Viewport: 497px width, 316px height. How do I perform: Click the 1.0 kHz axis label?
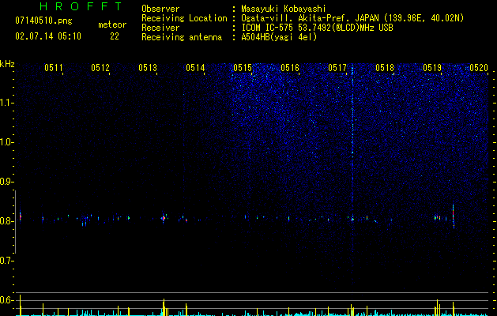[6, 142]
